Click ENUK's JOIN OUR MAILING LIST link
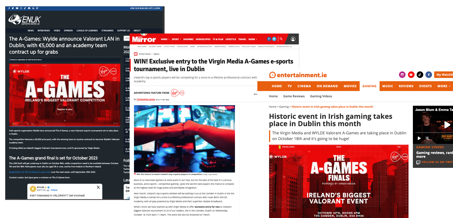 tap(141, 8)
